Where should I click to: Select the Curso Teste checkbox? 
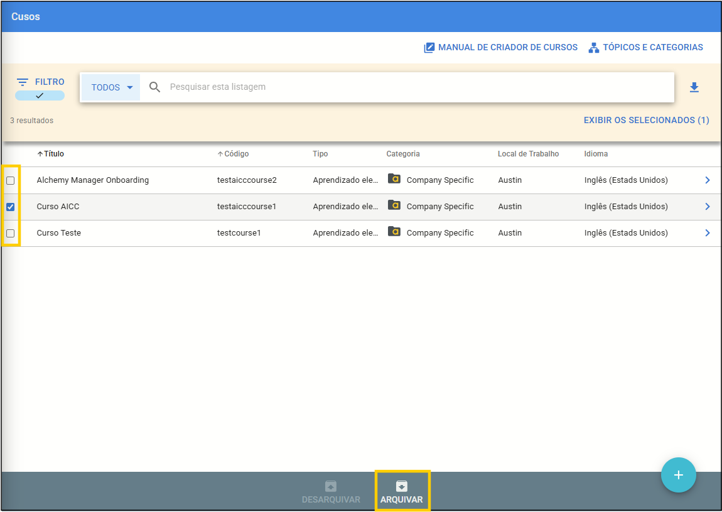tap(11, 233)
